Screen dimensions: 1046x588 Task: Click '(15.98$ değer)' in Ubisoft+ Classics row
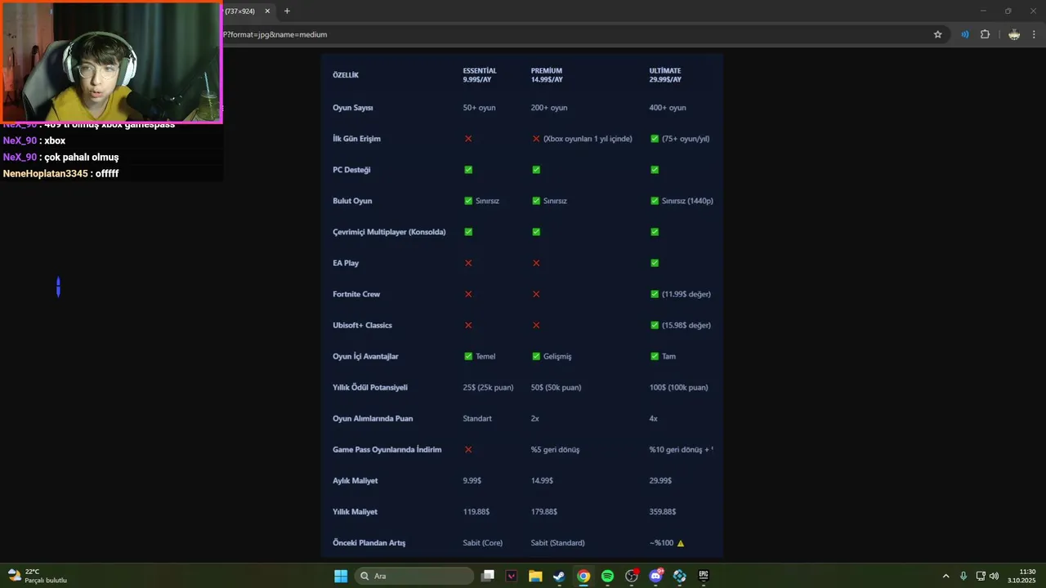[686, 325]
